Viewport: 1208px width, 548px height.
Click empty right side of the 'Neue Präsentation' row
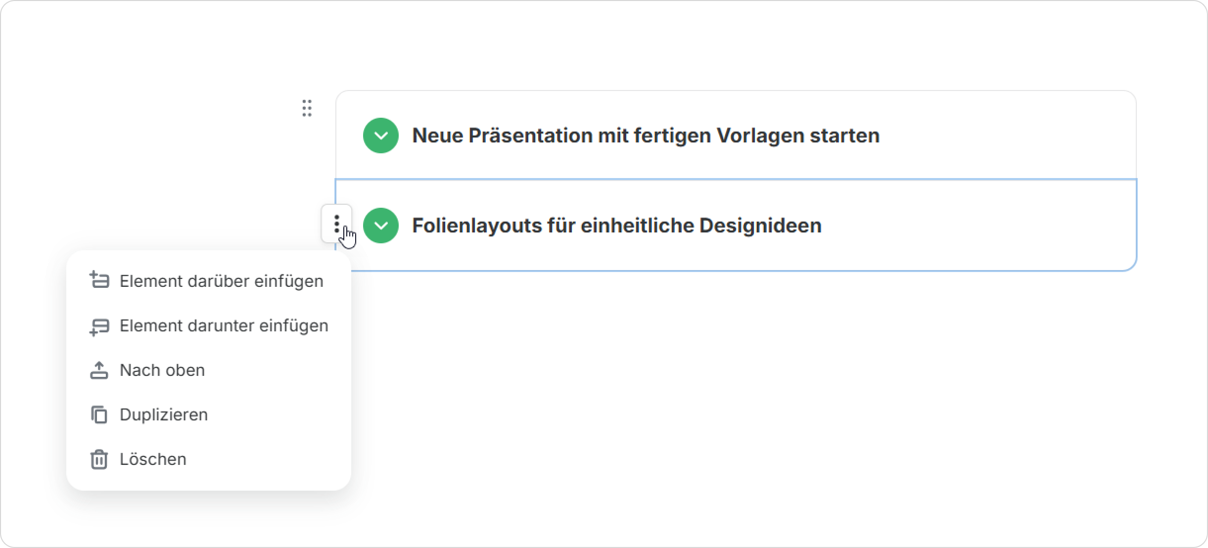click(1014, 136)
